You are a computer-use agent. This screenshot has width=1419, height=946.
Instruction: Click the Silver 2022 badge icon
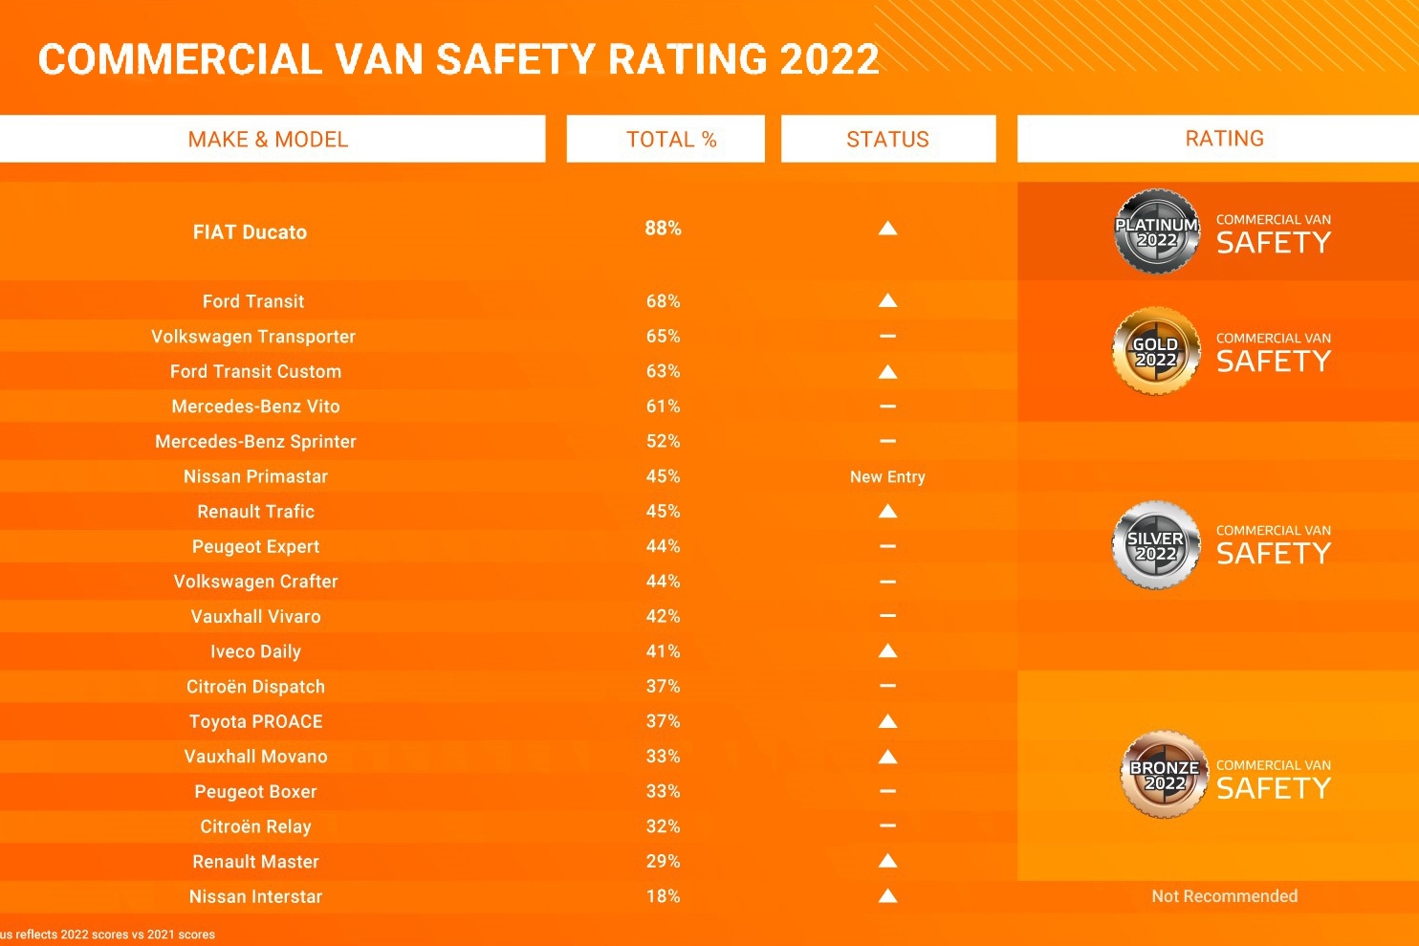pyautogui.click(x=1156, y=545)
